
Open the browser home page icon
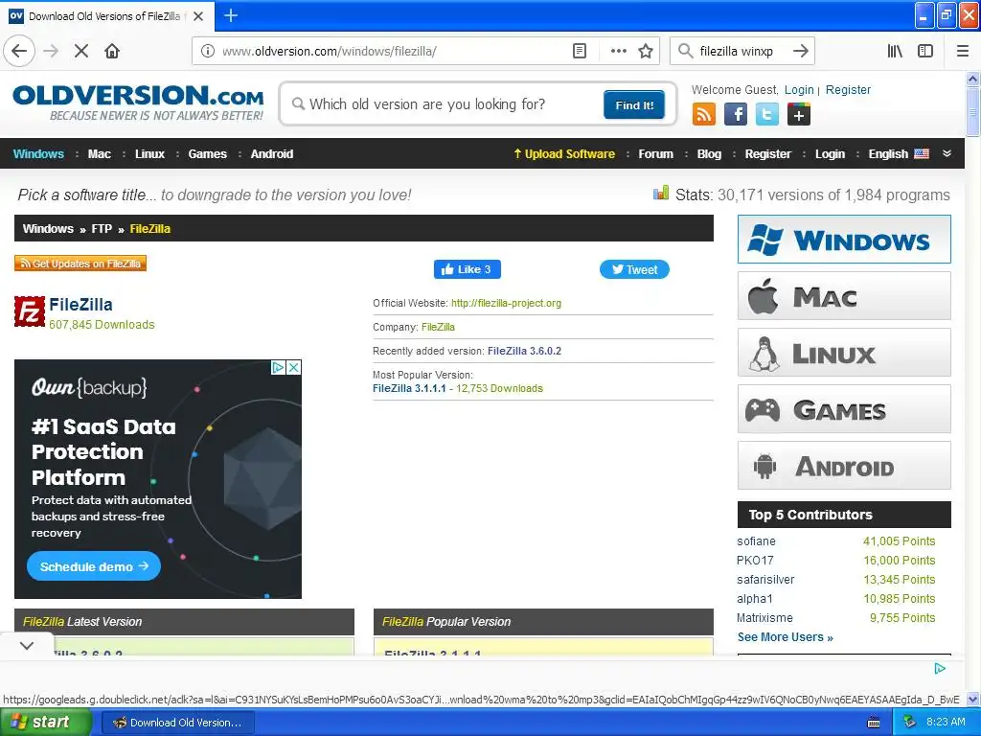[112, 51]
